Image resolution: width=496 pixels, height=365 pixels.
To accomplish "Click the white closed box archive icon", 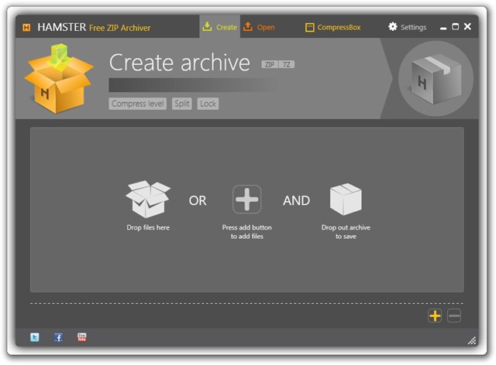I will click(x=346, y=200).
